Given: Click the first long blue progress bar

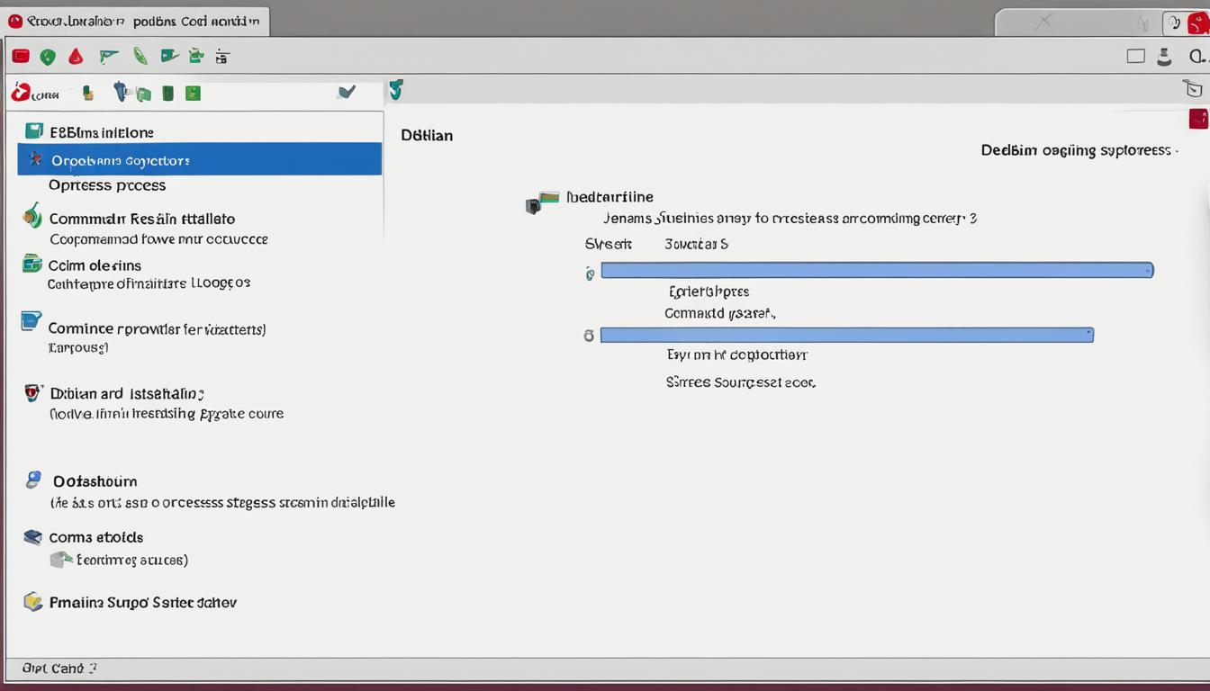Looking at the screenshot, I should point(876,270).
